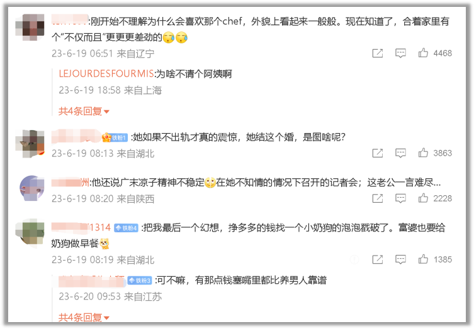Open the username ending in 1314

(x=81, y=227)
